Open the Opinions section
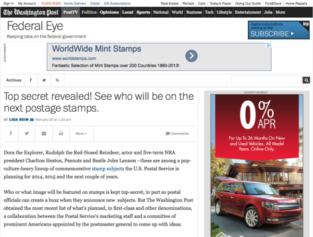313x237 pixels. [109, 12]
